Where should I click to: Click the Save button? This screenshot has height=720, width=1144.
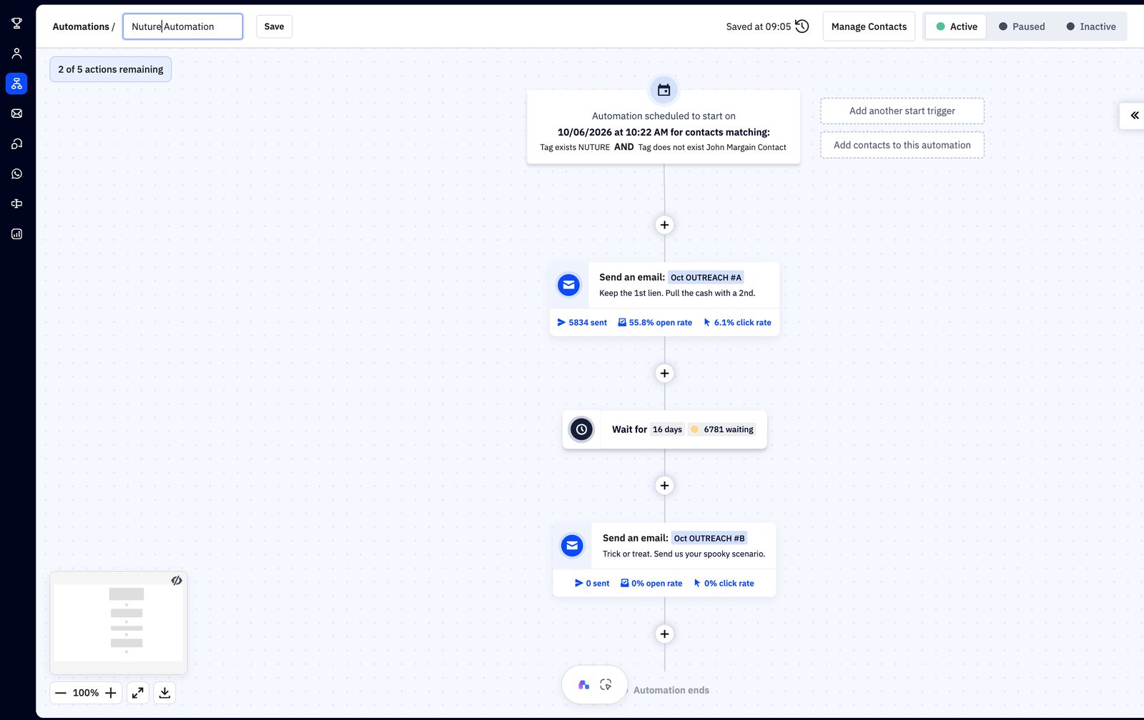274,26
